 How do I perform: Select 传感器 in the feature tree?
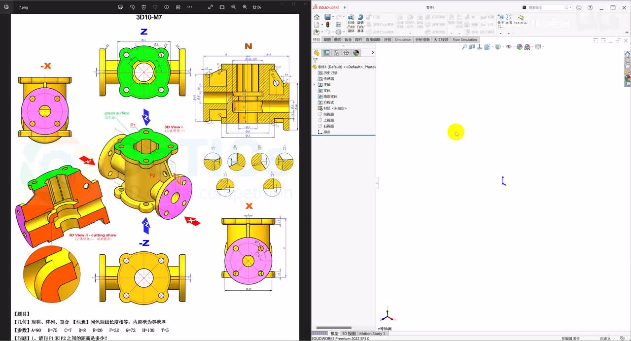pyautogui.click(x=326, y=79)
